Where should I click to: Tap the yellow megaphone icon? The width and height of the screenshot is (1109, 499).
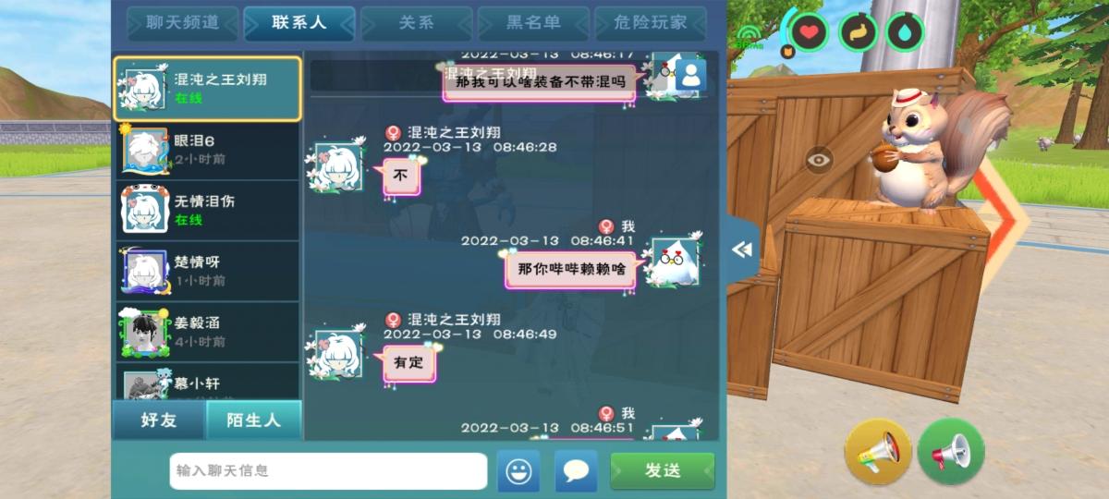point(878,452)
